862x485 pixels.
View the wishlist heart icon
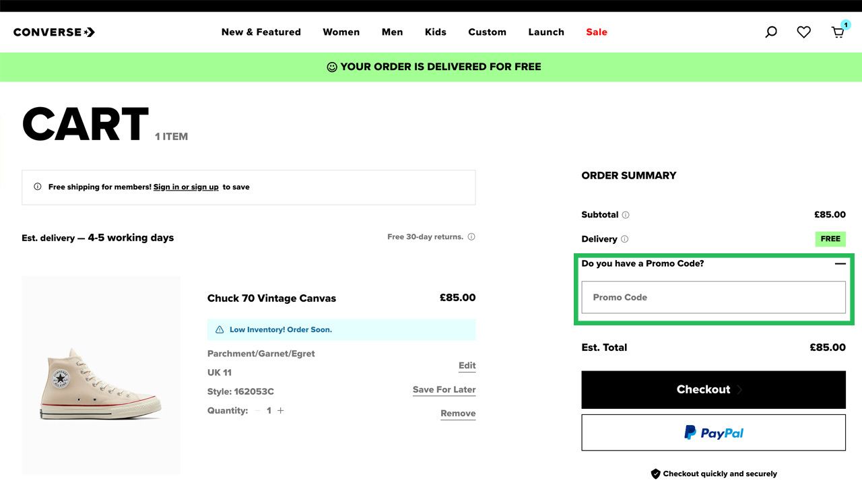click(x=804, y=32)
